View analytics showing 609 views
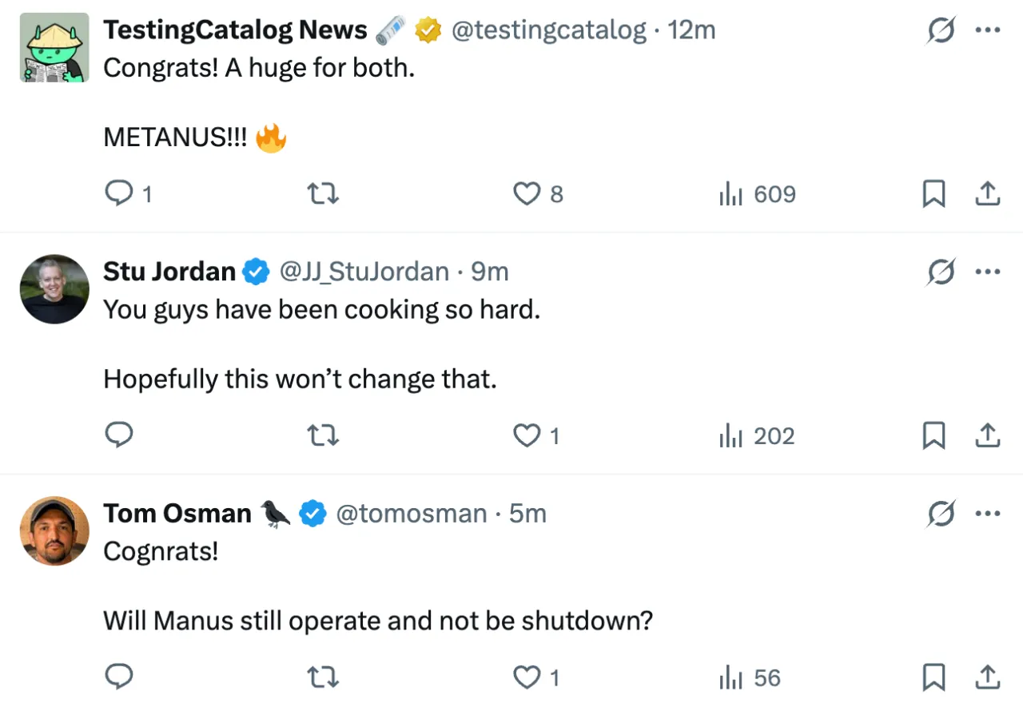This screenshot has height=703, width=1023. point(757,194)
